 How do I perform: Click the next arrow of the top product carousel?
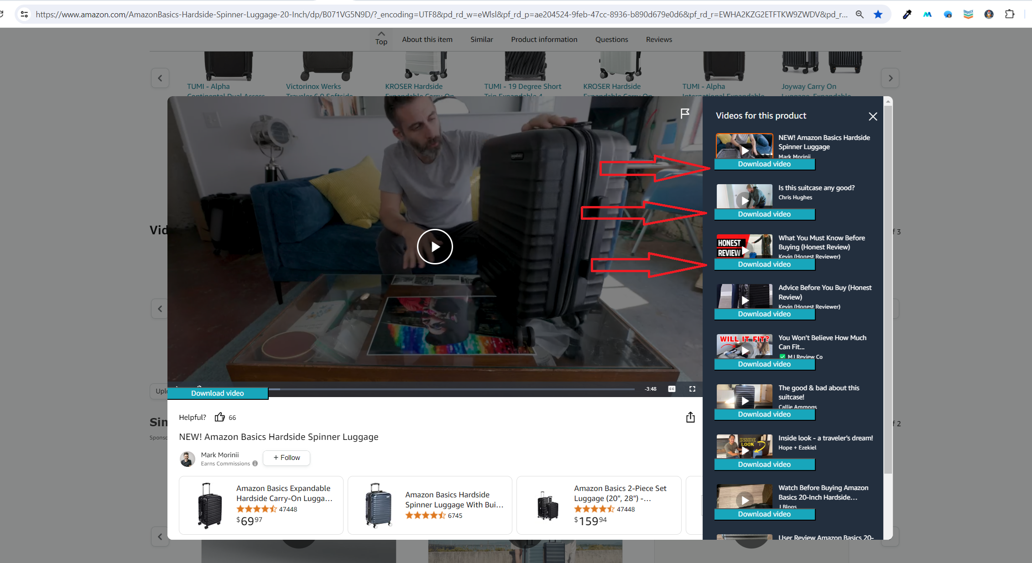tap(890, 78)
